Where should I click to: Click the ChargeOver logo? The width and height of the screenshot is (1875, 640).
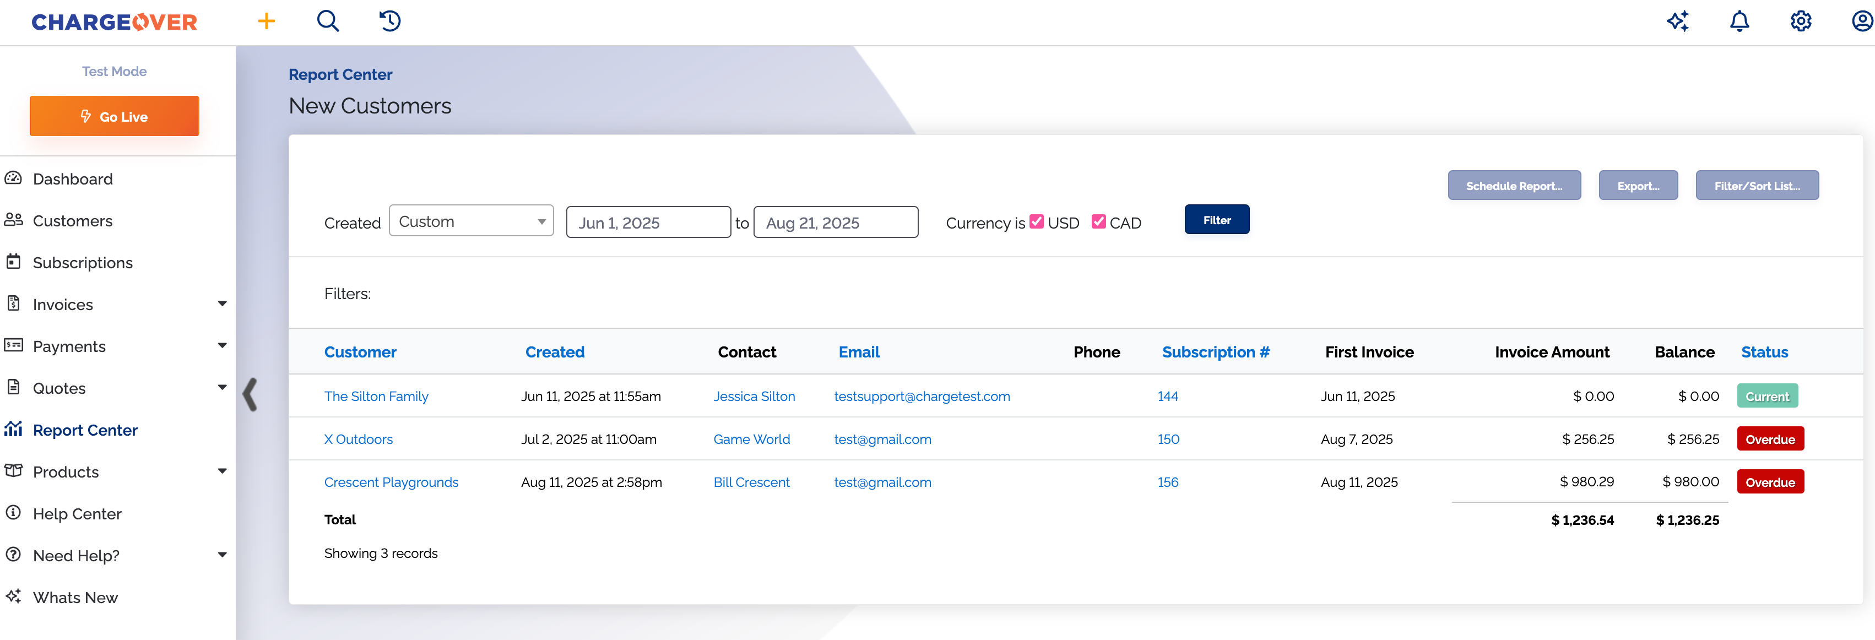coord(114,22)
